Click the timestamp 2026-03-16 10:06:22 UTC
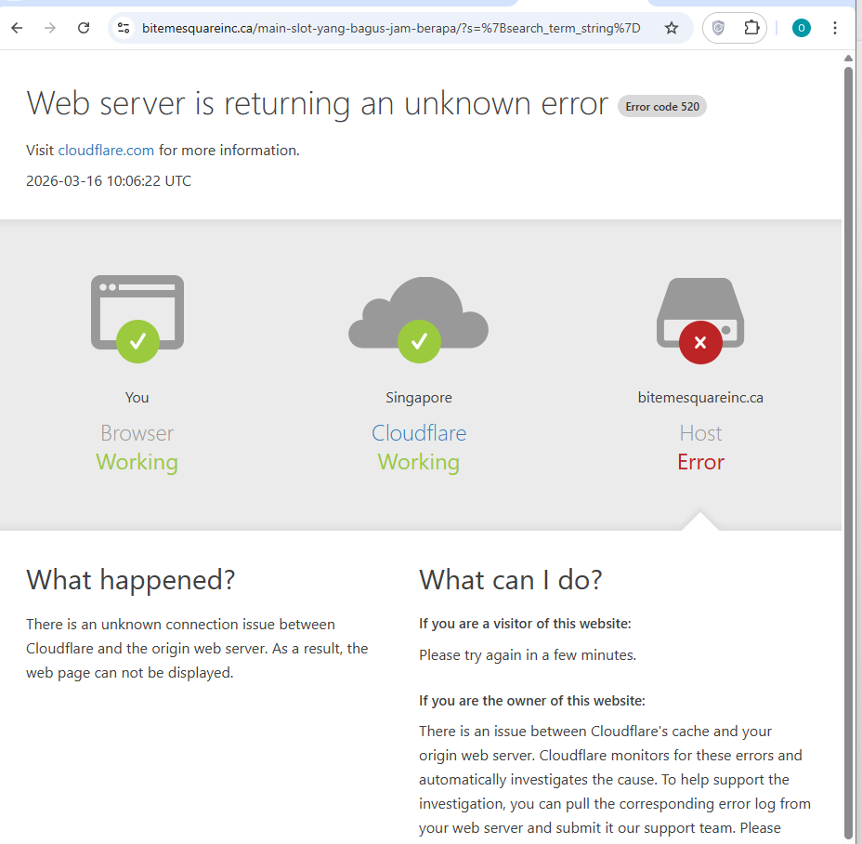 tap(109, 181)
